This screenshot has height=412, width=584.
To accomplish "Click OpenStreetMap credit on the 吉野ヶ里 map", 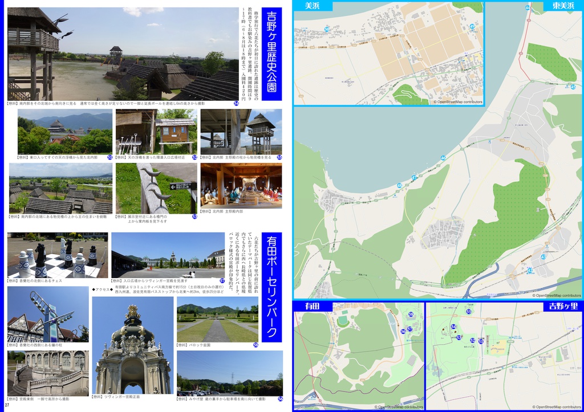I will (x=557, y=407).
